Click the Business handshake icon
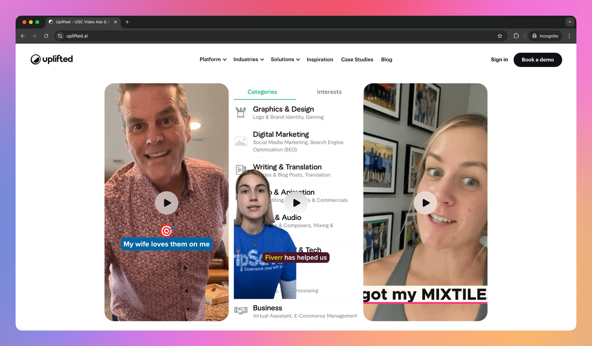The height and width of the screenshot is (346, 592). (241, 311)
